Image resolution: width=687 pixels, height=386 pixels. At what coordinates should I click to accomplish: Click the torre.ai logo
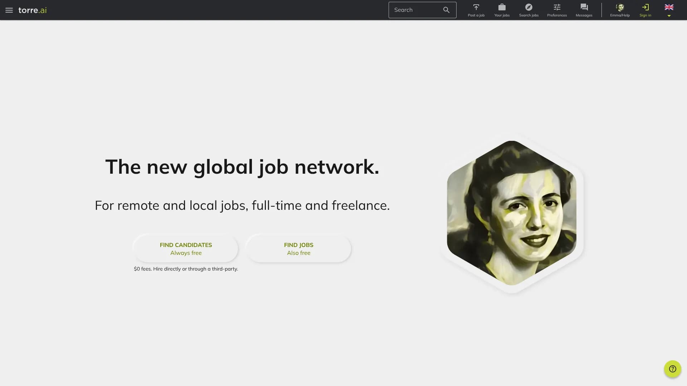[33, 10]
